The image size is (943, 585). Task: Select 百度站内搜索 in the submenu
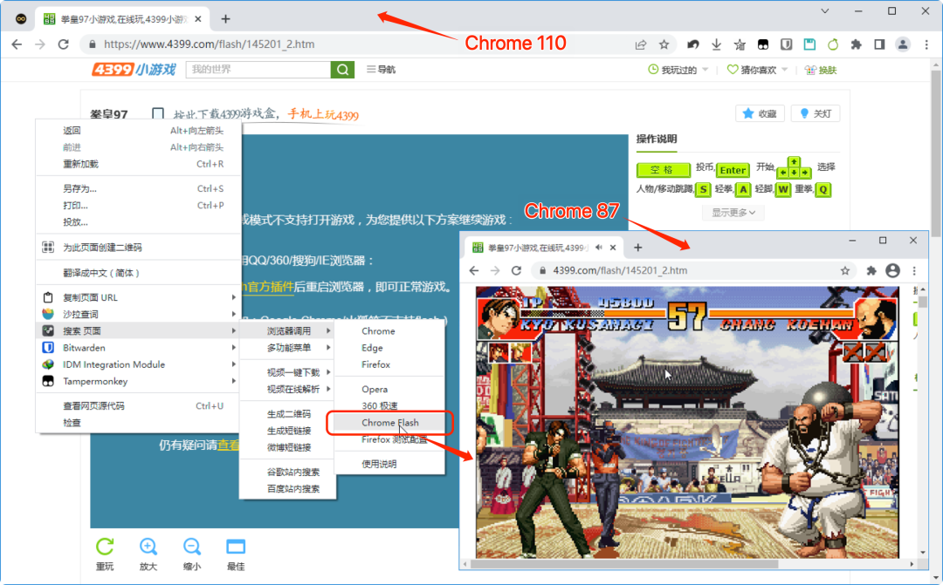coord(288,489)
